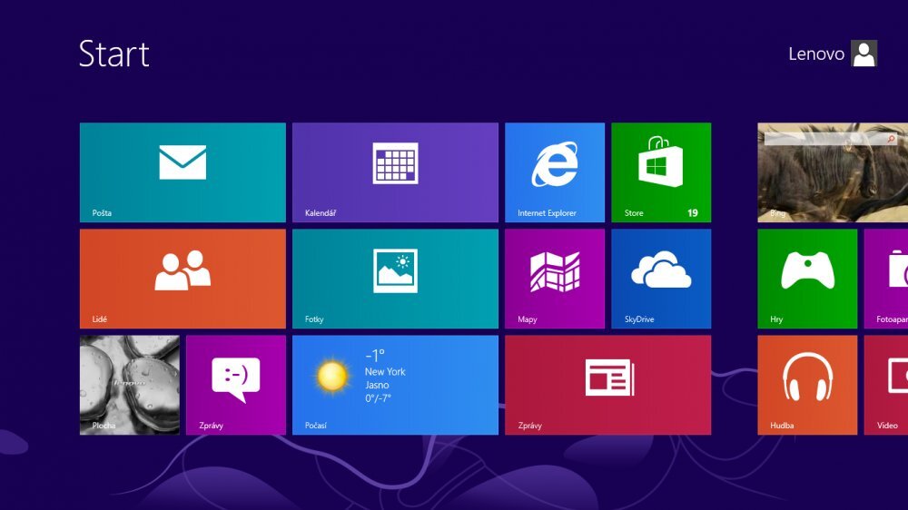Open the Lidé people tile
This screenshot has height=510, width=908.
pyautogui.click(x=183, y=279)
